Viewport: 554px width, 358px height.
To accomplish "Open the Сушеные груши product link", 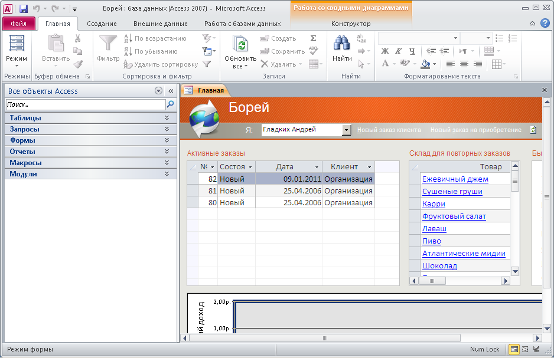I will [x=452, y=192].
